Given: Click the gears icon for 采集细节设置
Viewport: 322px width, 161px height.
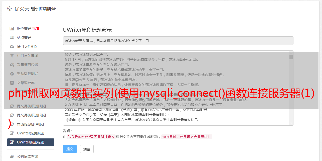Looking at the screenshot, I should (12, 65).
